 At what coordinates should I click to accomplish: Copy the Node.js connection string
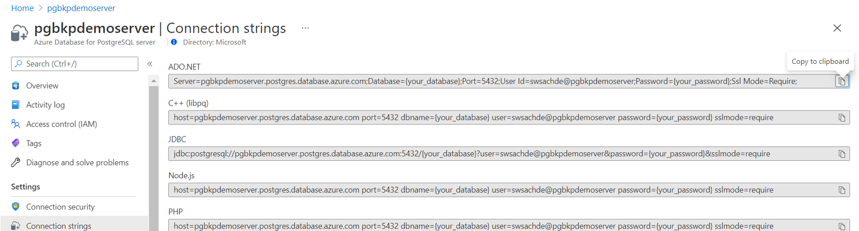coord(842,190)
